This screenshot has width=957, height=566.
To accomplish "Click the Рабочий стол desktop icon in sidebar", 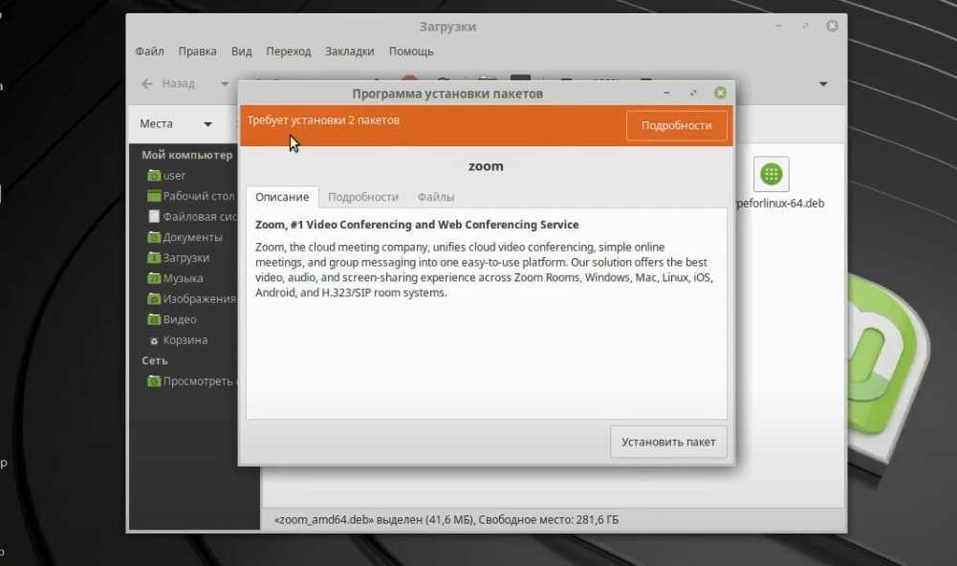I will coord(154,196).
